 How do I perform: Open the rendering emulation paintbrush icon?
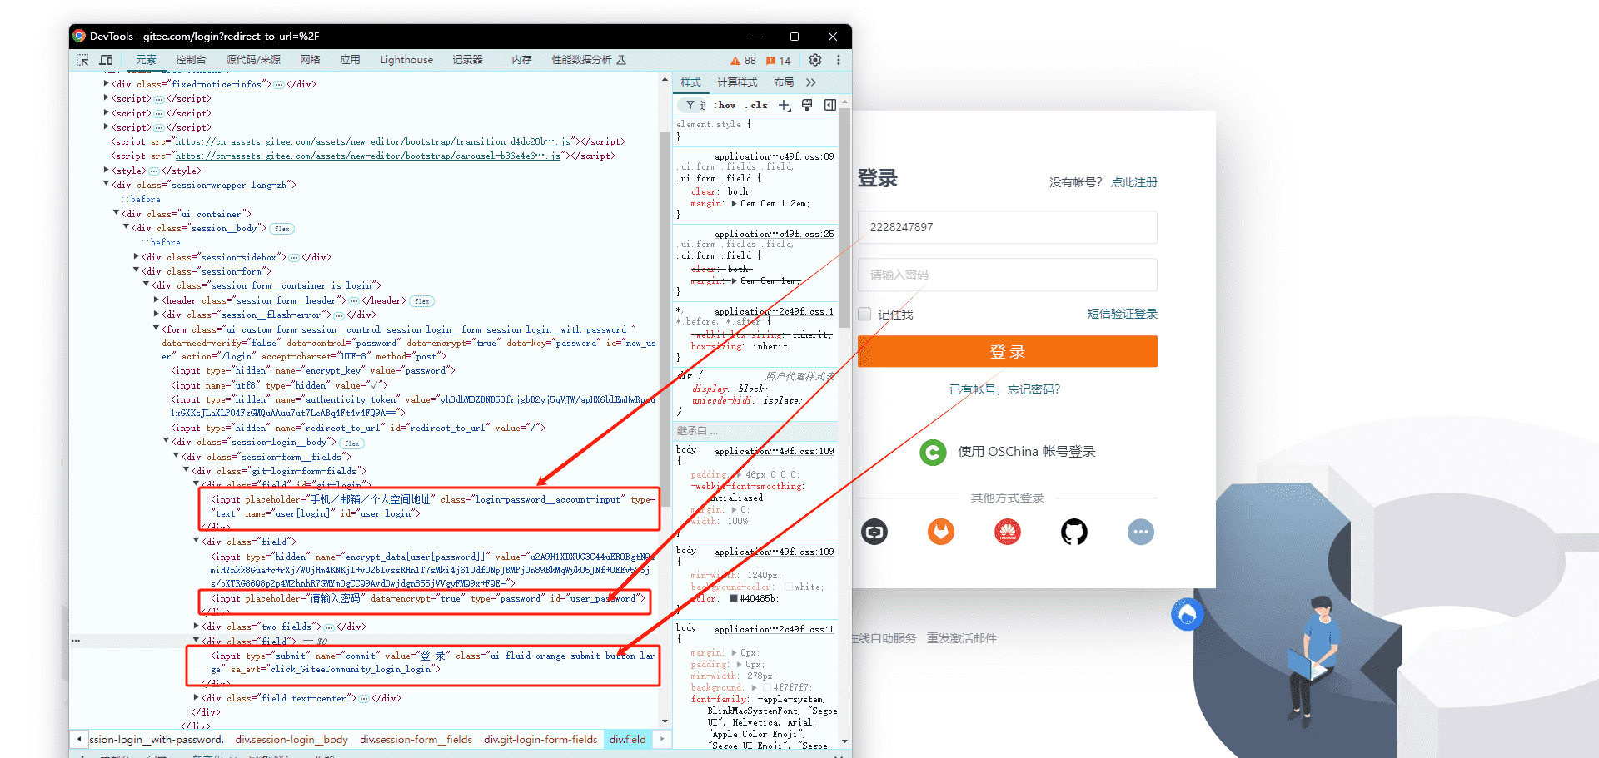807,105
